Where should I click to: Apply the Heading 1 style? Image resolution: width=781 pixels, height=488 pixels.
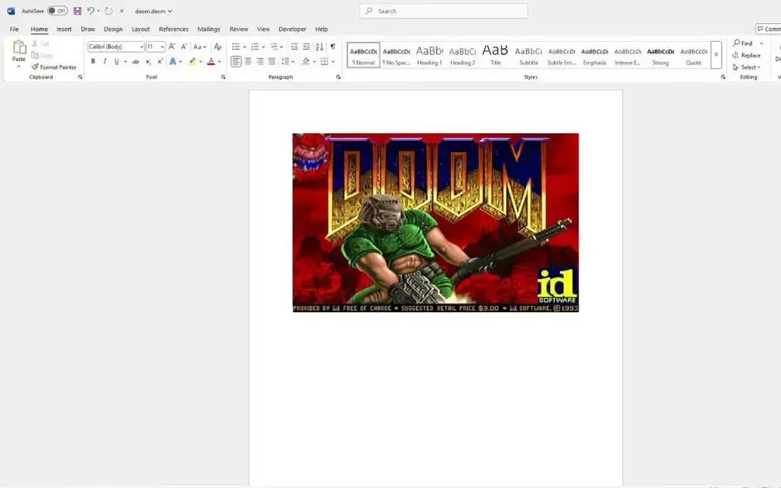pyautogui.click(x=429, y=55)
